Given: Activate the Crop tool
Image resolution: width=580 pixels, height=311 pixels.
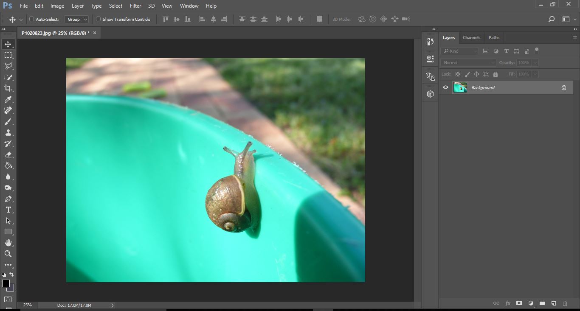Looking at the screenshot, I should (x=8, y=88).
